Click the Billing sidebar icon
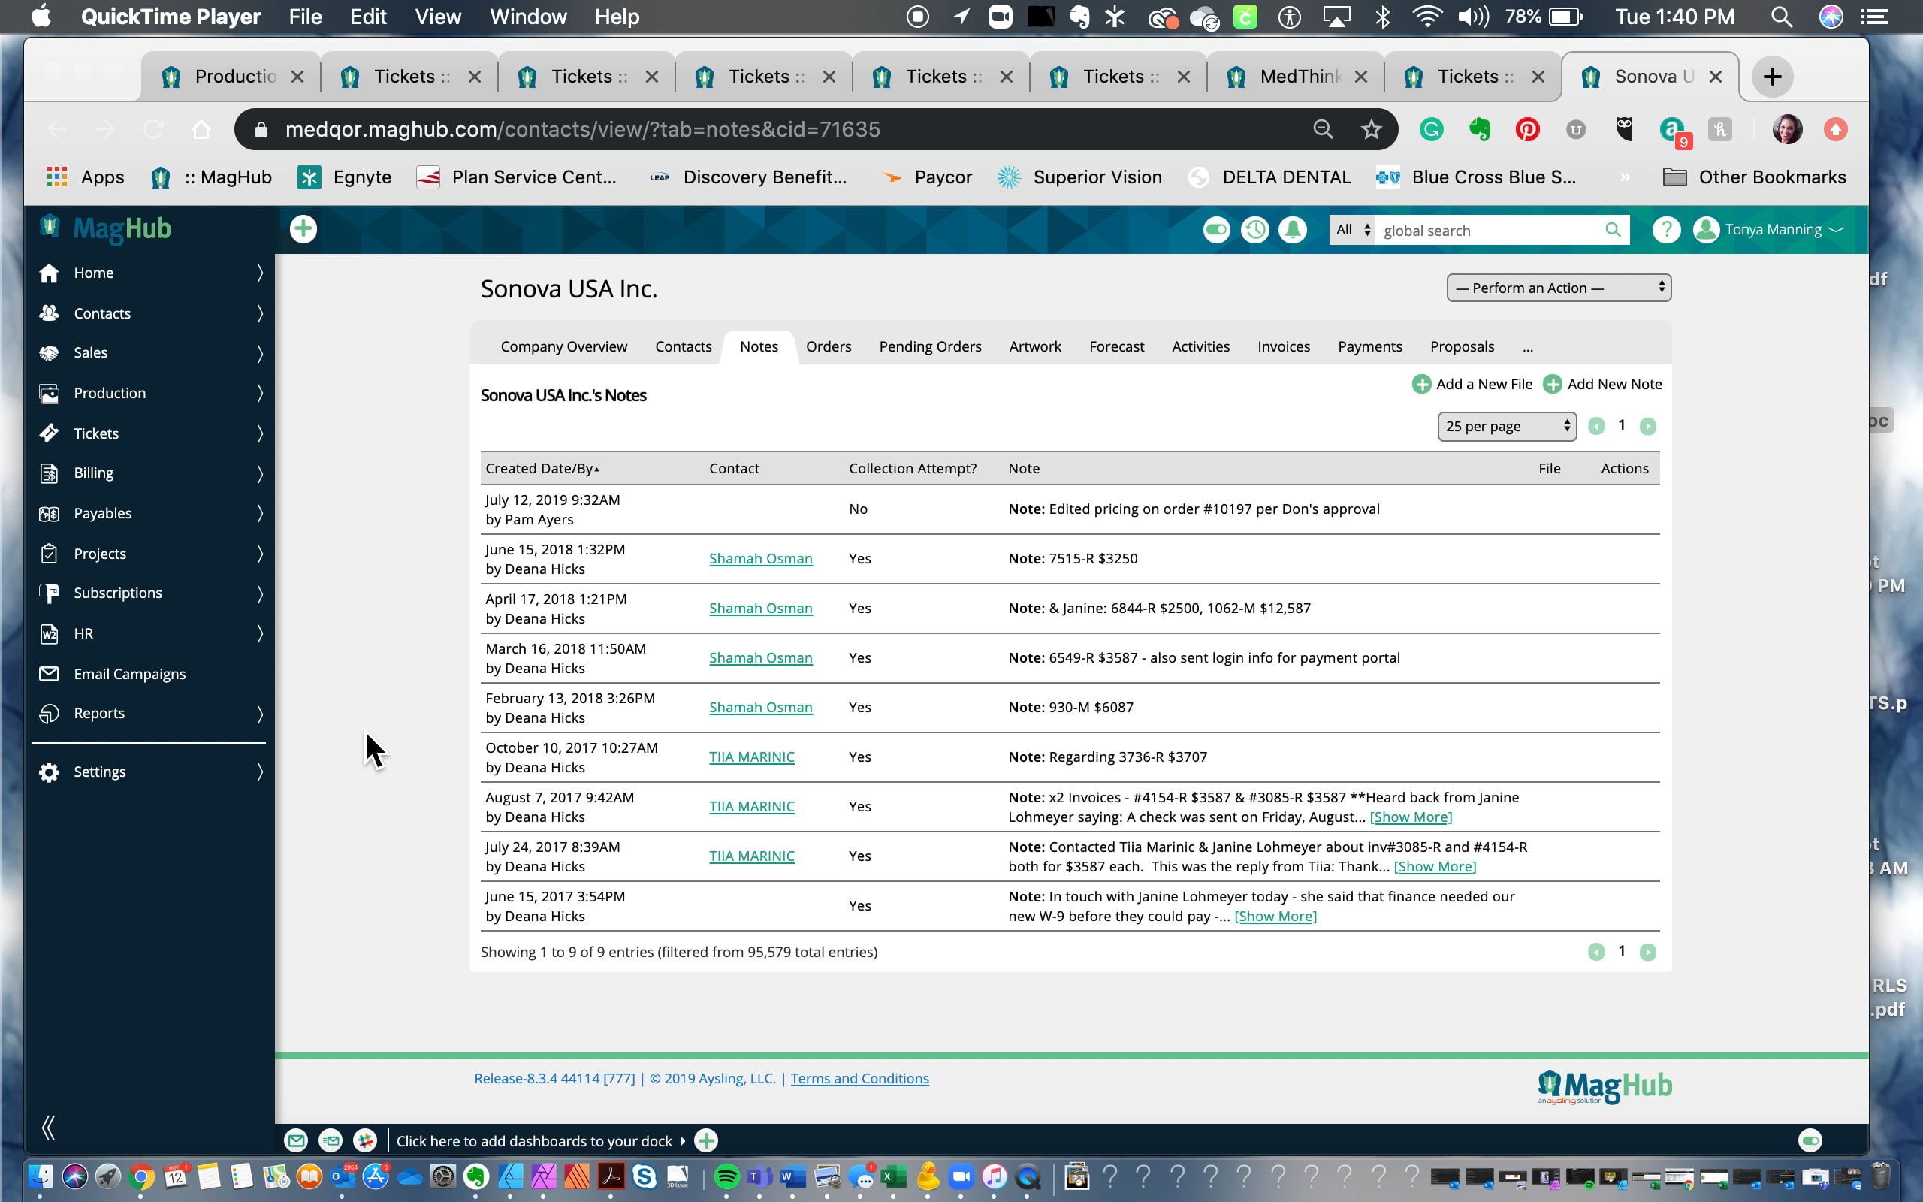This screenshot has width=1923, height=1202. click(x=50, y=473)
